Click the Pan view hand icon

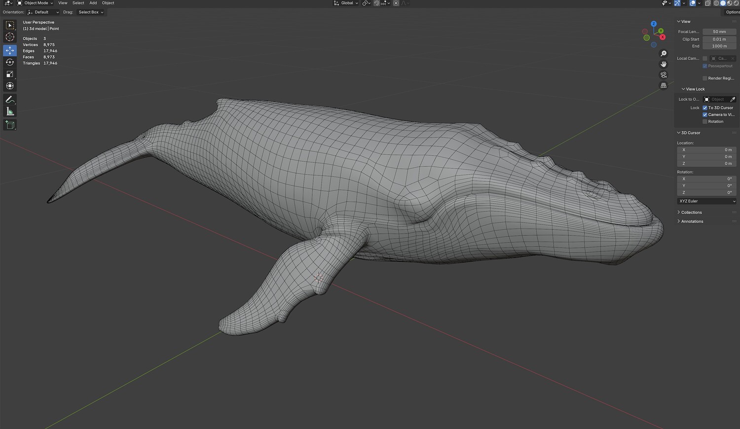click(664, 64)
